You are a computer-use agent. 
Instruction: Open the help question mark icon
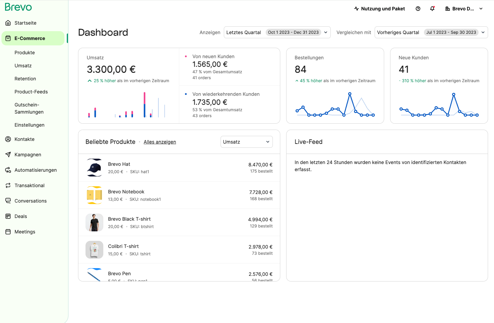point(418,9)
